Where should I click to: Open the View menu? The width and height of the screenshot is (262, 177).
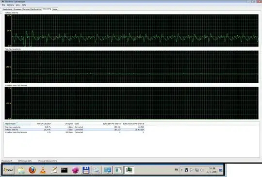point(18,5)
